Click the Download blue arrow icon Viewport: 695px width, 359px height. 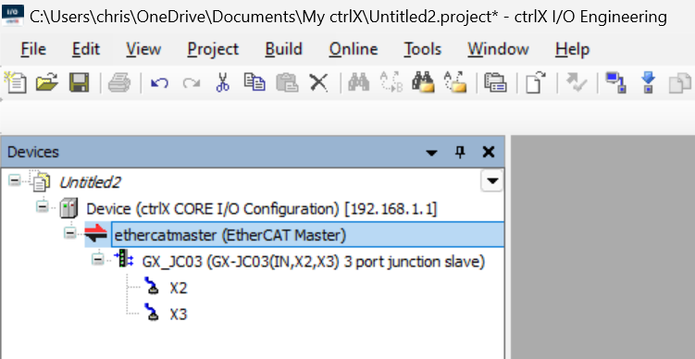(648, 83)
